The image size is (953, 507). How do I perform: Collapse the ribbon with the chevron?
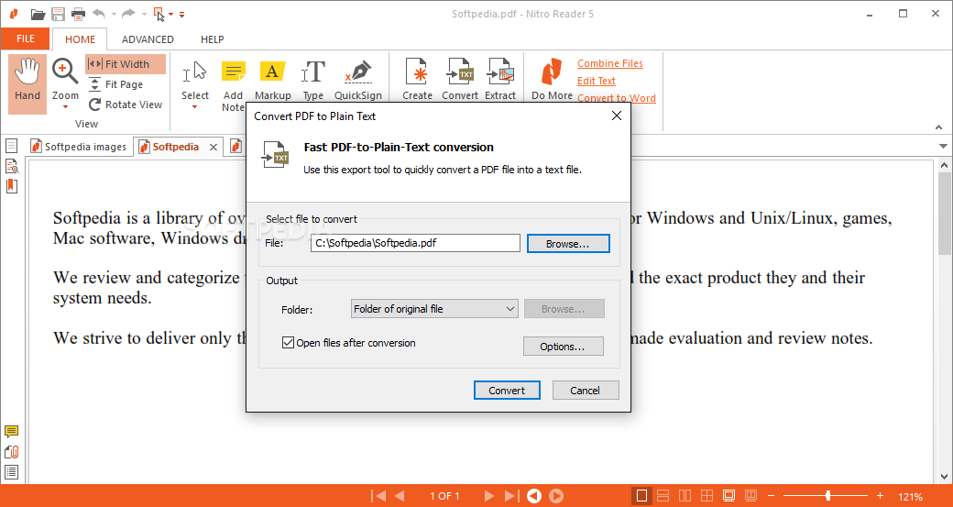[939, 127]
